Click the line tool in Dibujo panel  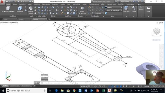tap(53, 10)
